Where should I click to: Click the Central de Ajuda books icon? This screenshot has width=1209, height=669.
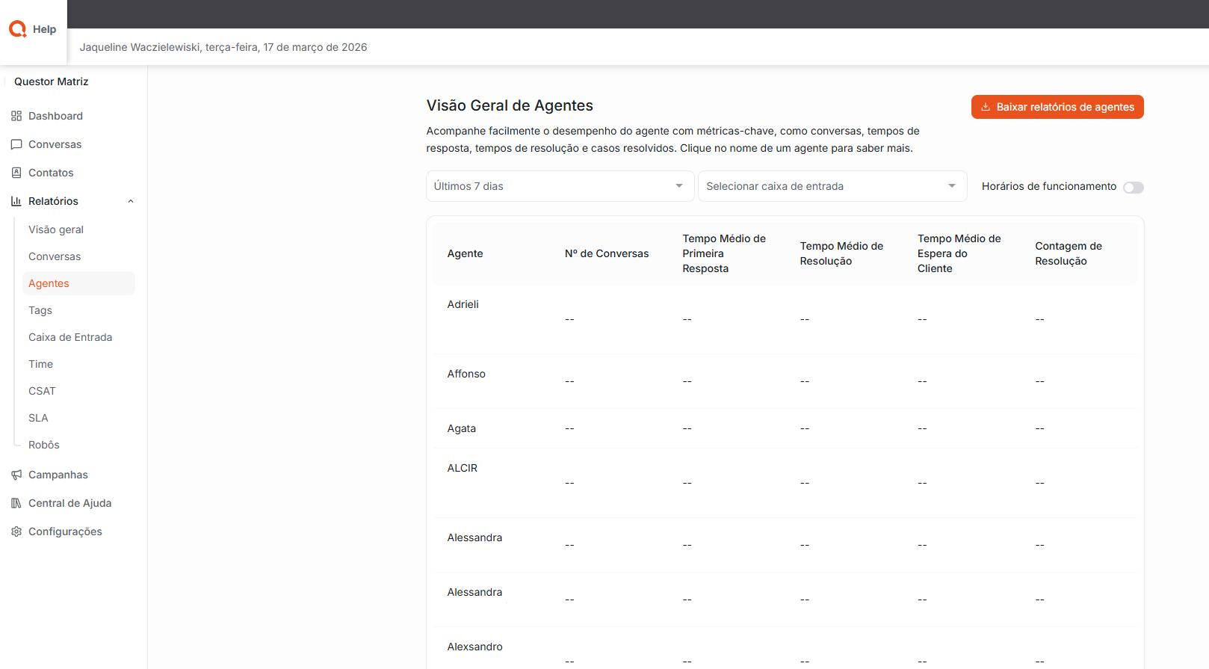(x=16, y=503)
